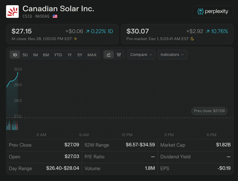238x181 pixels.
Task: Click the 30.0 price axis label
Action: tap(18, 69)
